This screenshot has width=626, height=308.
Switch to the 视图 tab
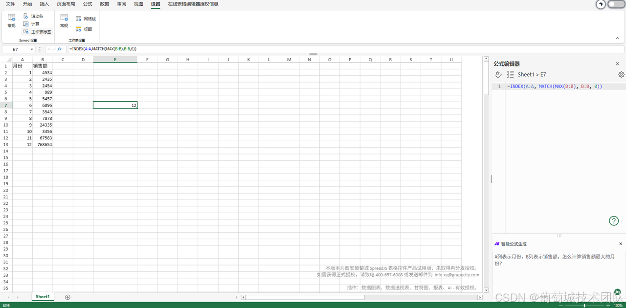coord(139,4)
